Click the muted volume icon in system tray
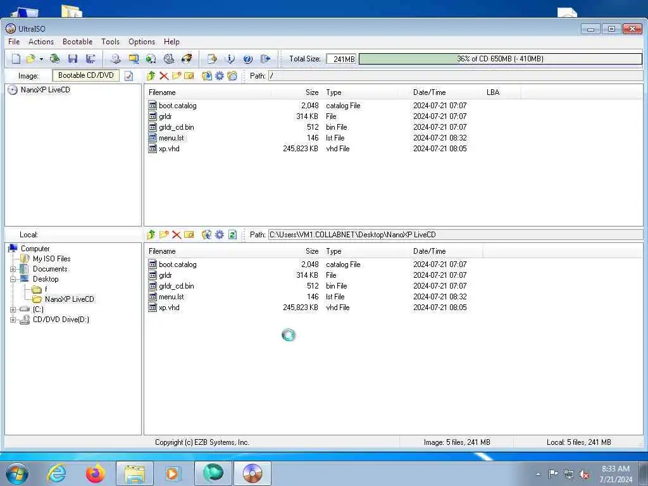648x486 pixels. tap(584, 474)
